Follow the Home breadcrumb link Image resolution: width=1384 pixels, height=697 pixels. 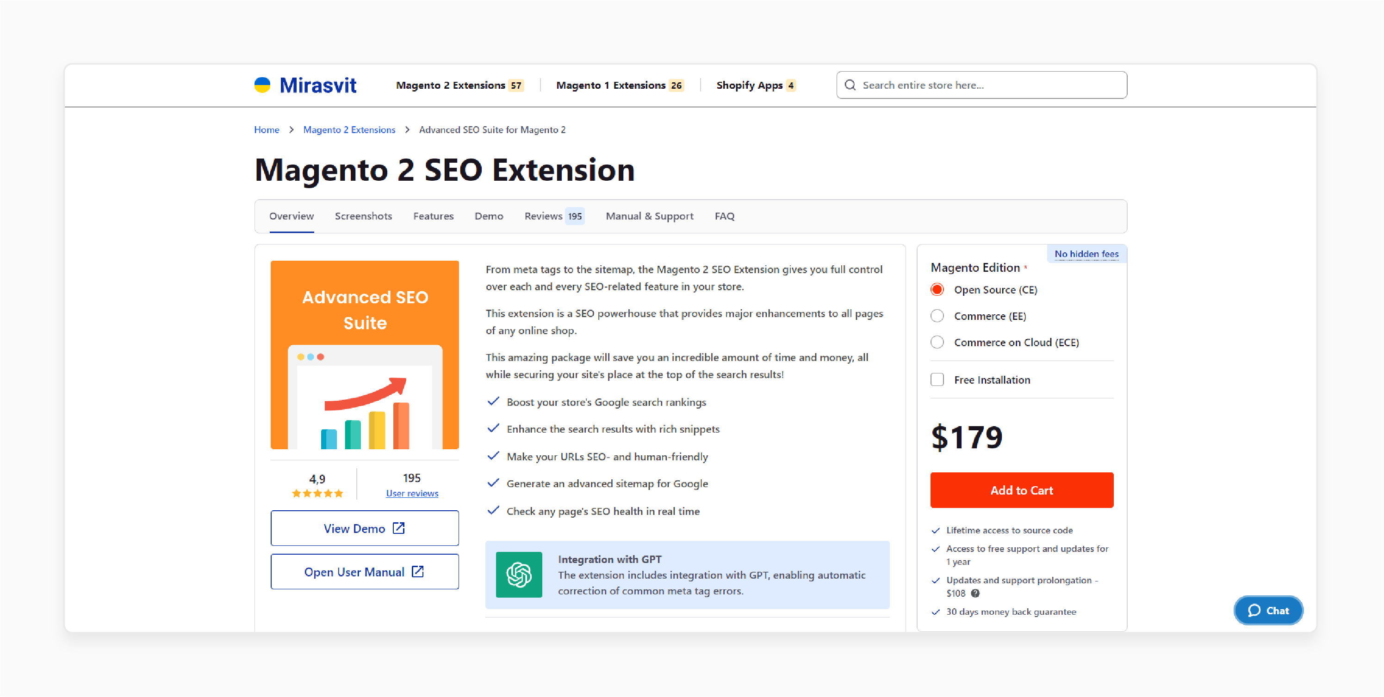click(x=267, y=130)
